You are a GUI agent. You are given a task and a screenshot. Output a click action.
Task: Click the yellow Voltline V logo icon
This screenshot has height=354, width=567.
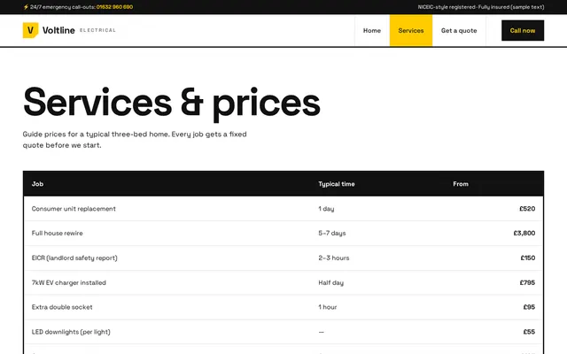(30, 30)
